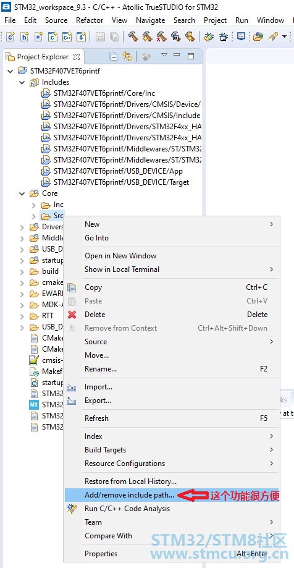Open the Window menu

(x=271, y=20)
